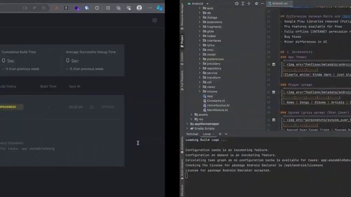
Task: Expand the helper package folder
Action: click(x=200, y=36)
